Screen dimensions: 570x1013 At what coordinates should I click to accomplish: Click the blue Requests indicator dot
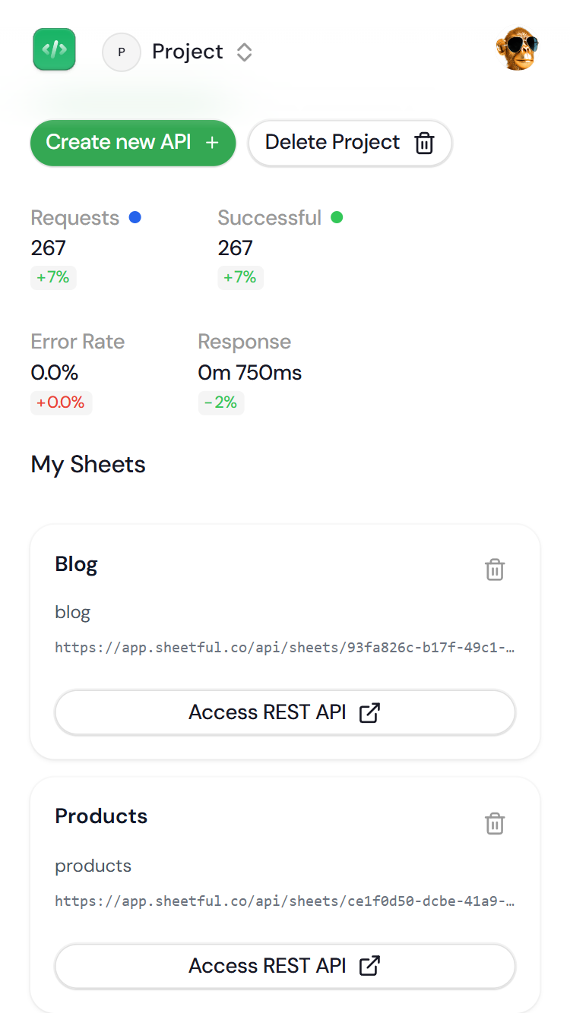coord(135,218)
